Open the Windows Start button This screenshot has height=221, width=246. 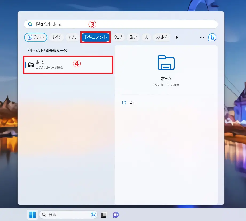click(x=33, y=215)
